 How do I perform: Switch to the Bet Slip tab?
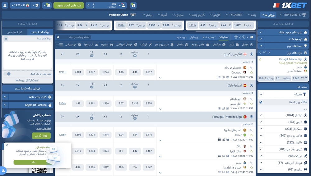pyautogui.click(x=40, y=32)
